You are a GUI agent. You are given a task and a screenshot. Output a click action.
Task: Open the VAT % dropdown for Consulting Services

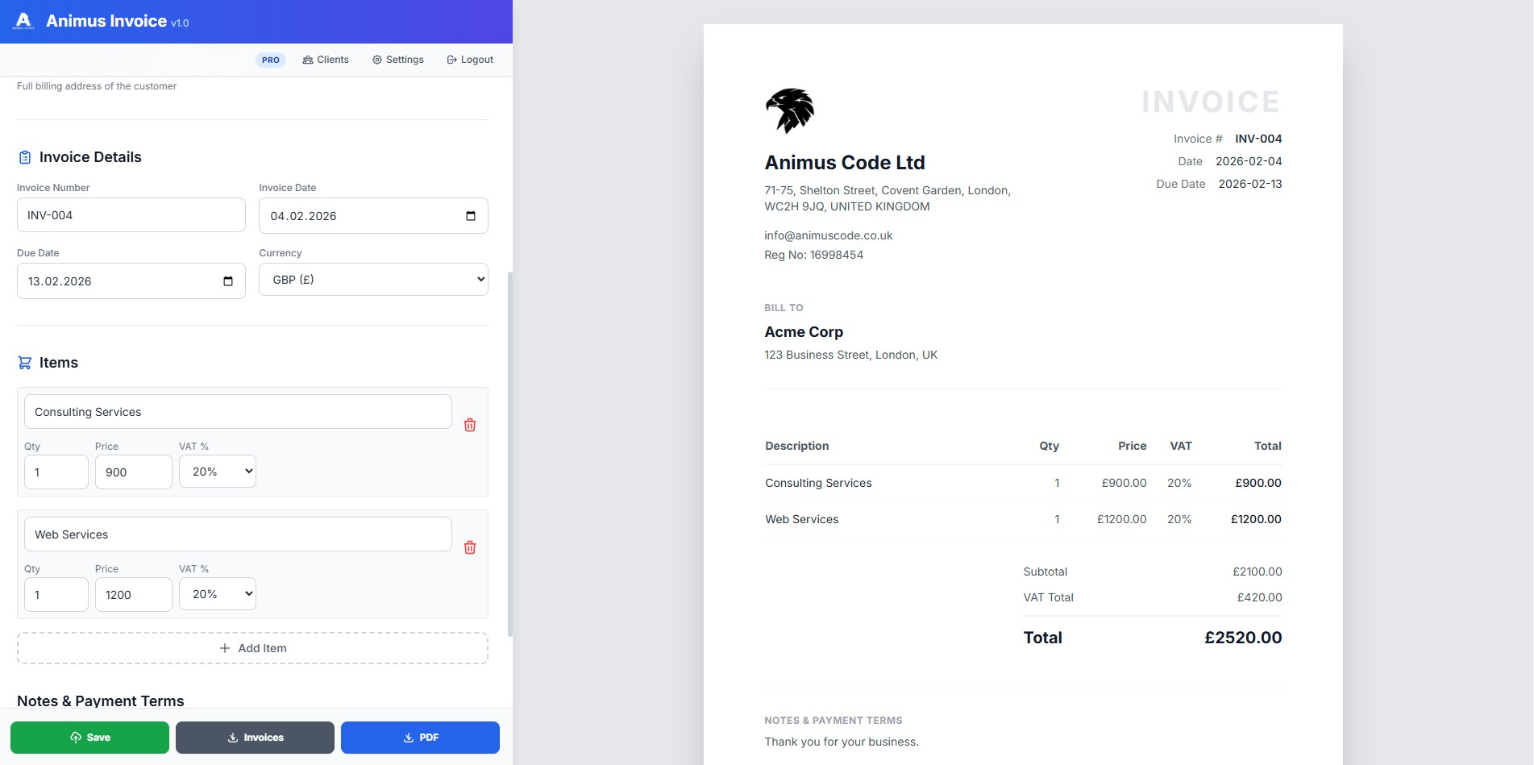[x=217, y=471]
